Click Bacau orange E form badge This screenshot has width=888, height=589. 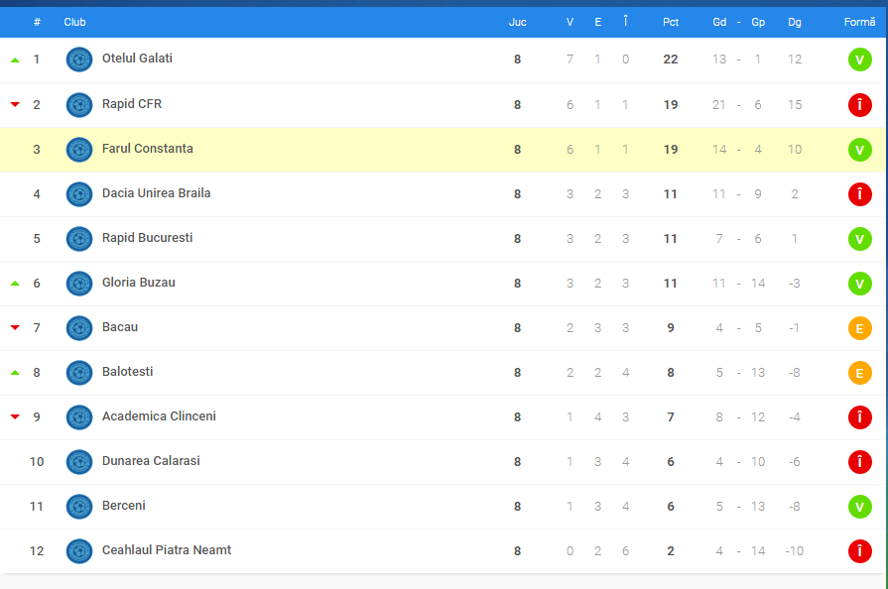(859, 328)
